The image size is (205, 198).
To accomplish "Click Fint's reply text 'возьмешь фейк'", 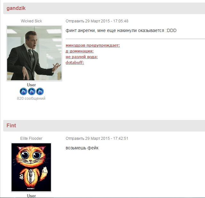I will coord(82,148).
